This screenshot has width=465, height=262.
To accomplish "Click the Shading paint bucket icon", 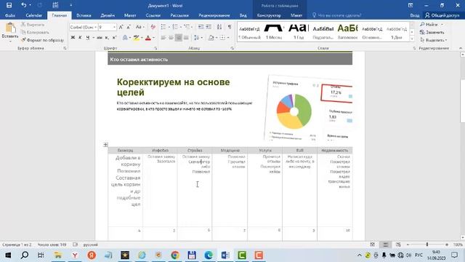I will click(x=211, y=38).
